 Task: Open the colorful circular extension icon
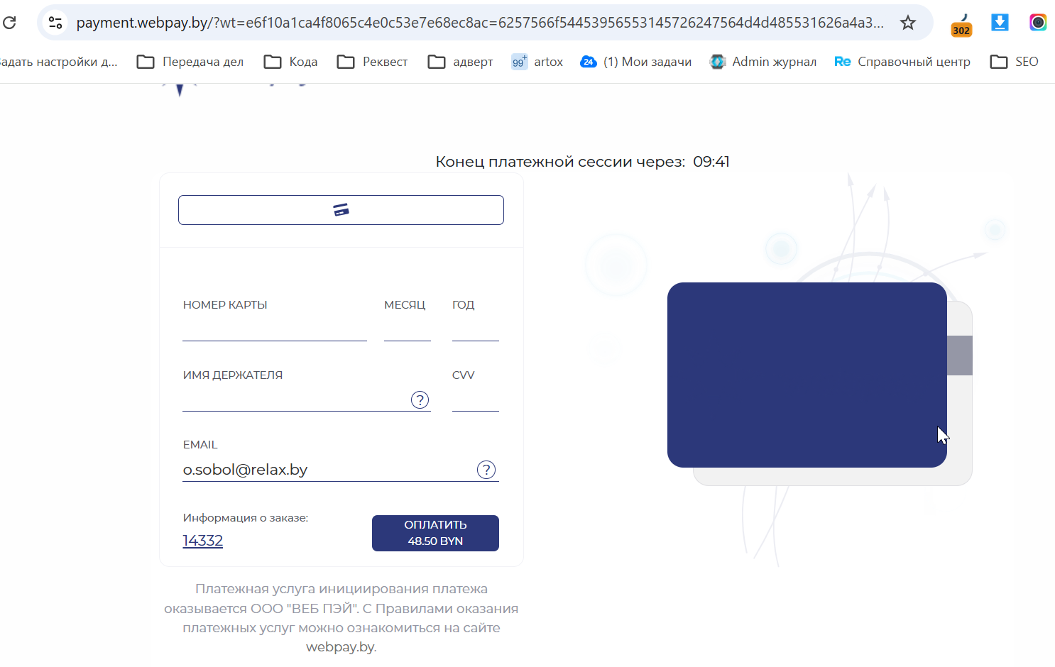point(1038,23)
